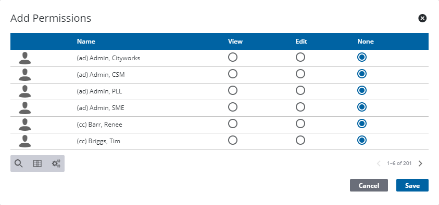This screenshot has width=439, height=205.
Task: Click the grid columns icon
Action: click(x=37, y=163)
